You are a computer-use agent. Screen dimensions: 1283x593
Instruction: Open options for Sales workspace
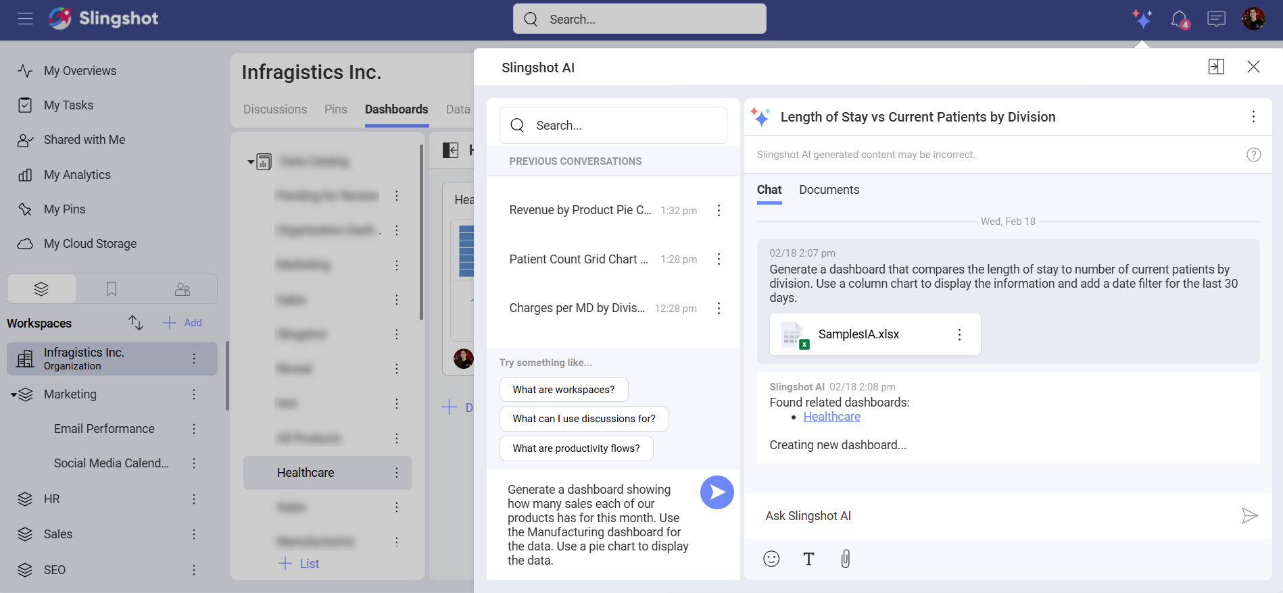(194, 534)
